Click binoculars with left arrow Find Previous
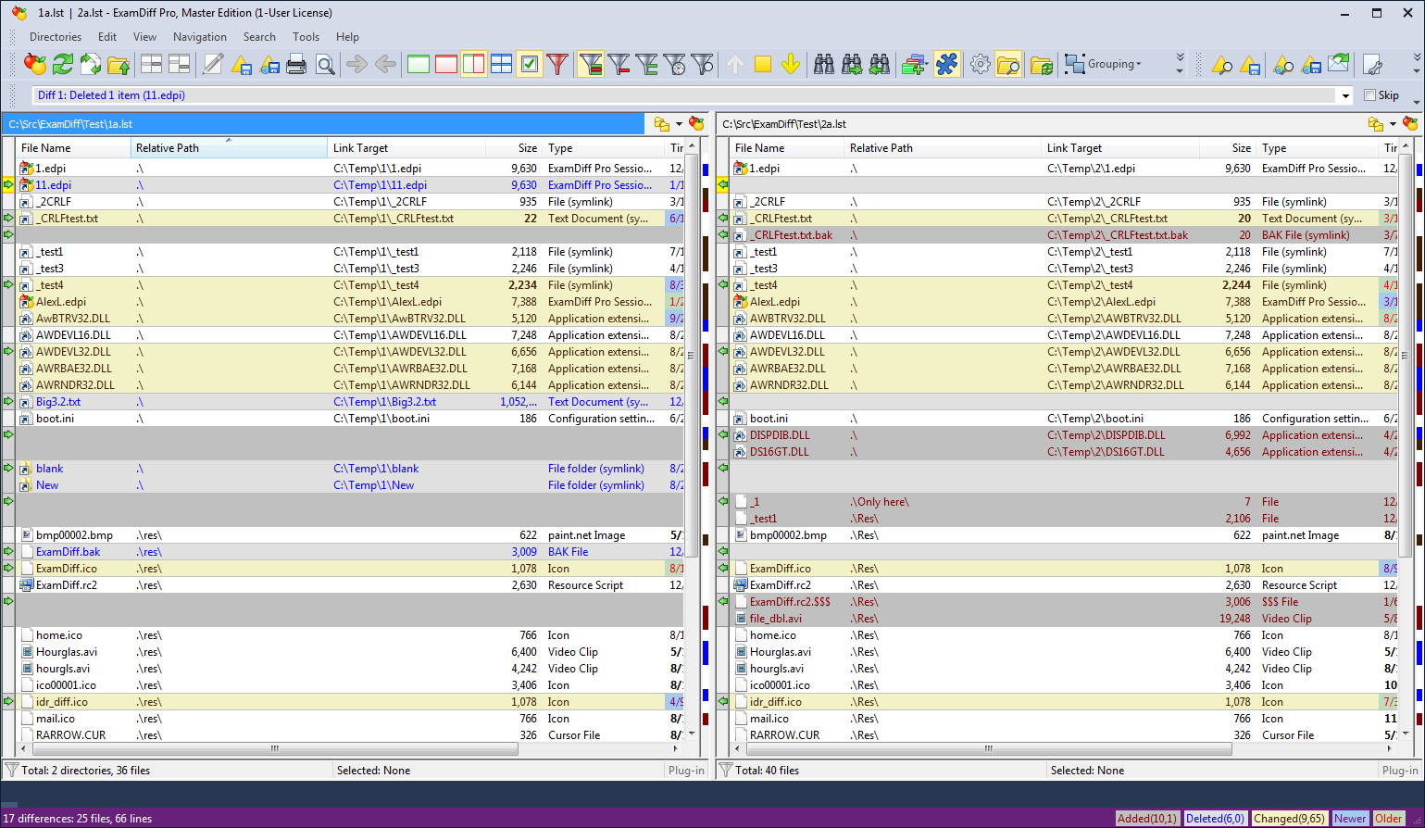The image size is (1425, 828). (880, 64)
